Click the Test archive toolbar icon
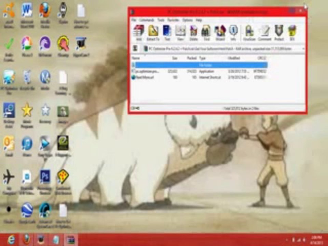 point(167,33)
